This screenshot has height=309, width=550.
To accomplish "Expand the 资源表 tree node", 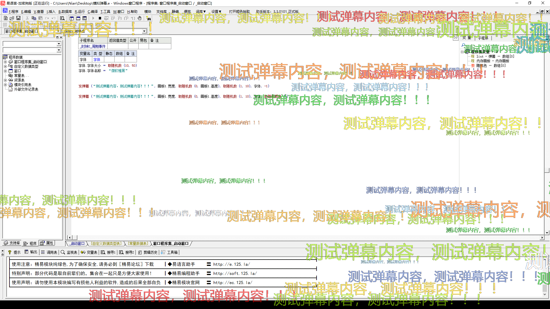I will coord(5,80).
